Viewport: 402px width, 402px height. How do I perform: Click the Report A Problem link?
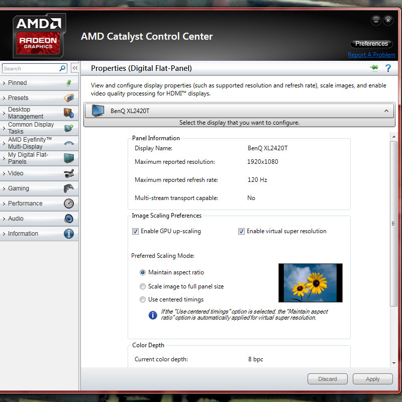(x=371, y=55)
